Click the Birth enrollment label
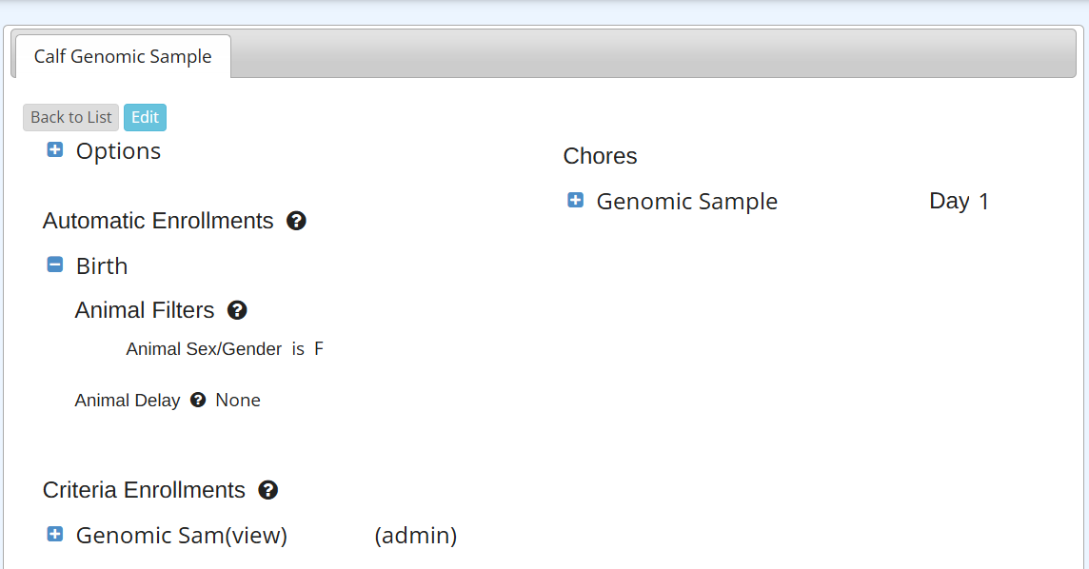 click(102, 266)
